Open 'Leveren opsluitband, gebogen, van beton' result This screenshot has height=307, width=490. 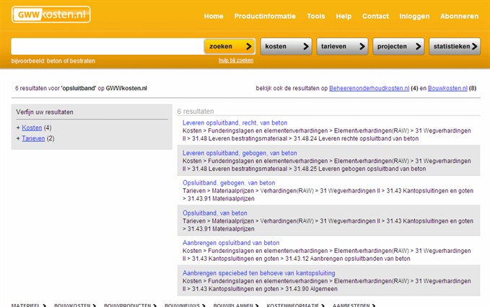(240, 153)
